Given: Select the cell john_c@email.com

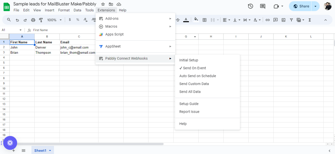Looking at the screenshot, I should click(x=79, y=48).
